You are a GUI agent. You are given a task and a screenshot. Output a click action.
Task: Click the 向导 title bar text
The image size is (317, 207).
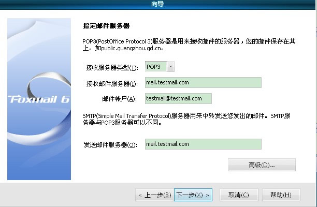159,5
